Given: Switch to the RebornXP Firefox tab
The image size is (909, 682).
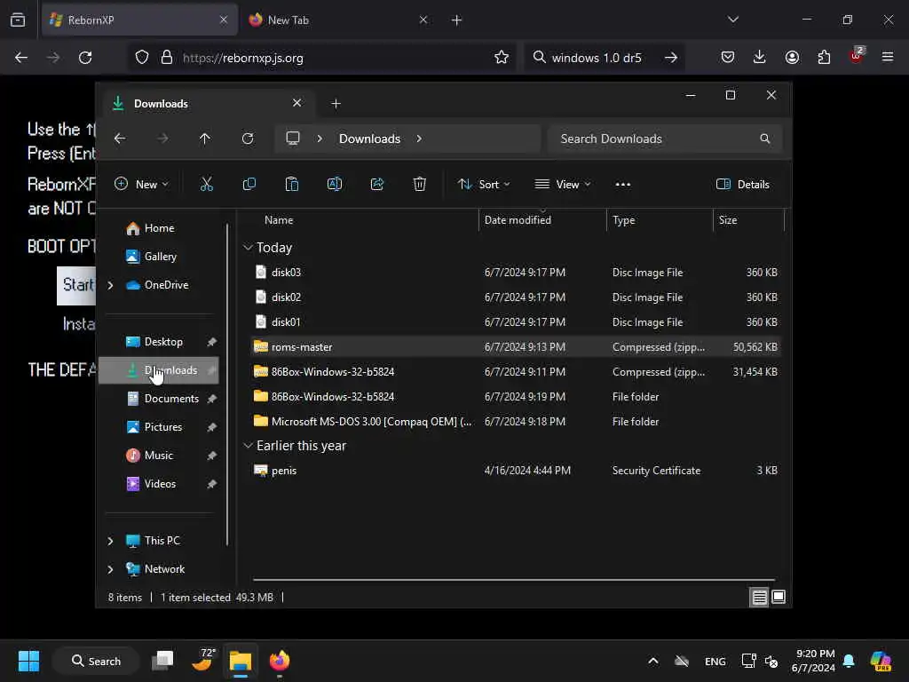Looking at the screenshot, I should coord(139,20).
